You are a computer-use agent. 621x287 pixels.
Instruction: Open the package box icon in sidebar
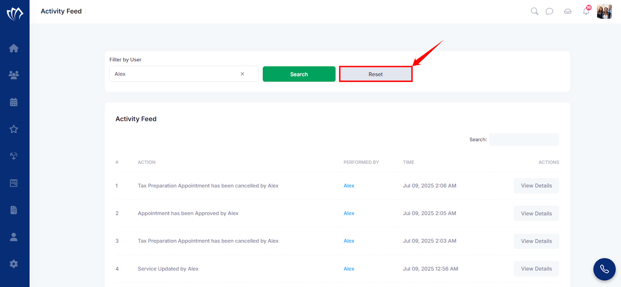pos(14,156)
